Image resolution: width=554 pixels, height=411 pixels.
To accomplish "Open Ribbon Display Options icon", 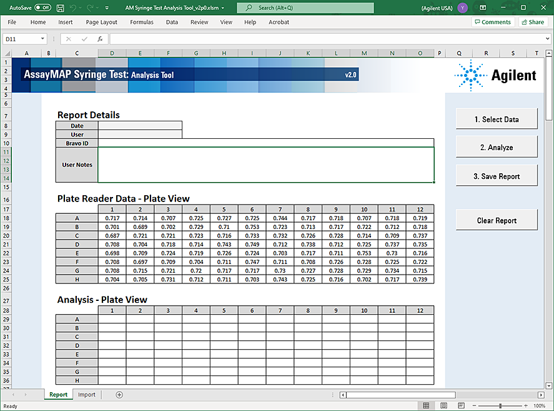I will coord(483,8).
